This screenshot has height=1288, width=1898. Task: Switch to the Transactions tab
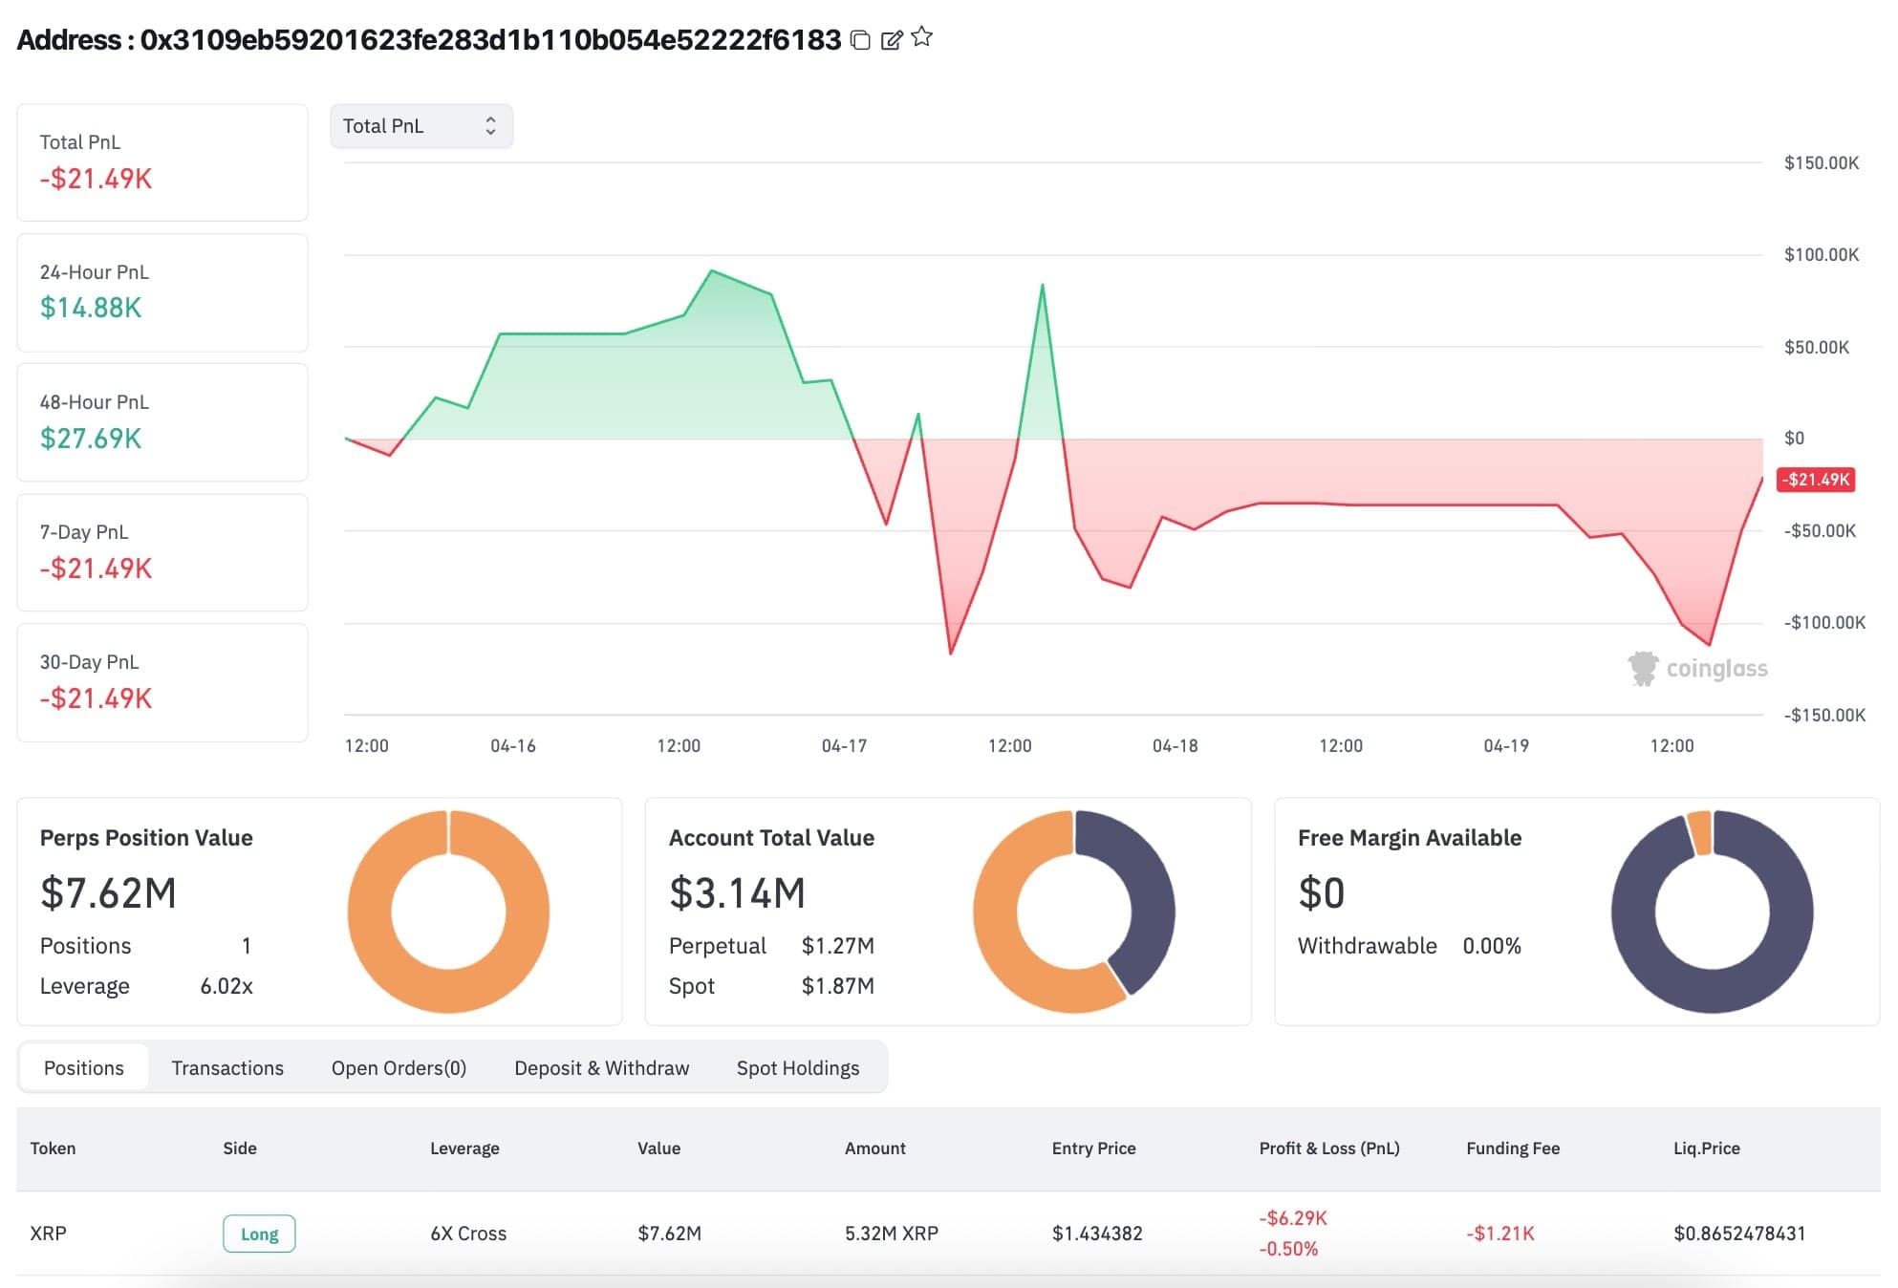click(227, 1067)
